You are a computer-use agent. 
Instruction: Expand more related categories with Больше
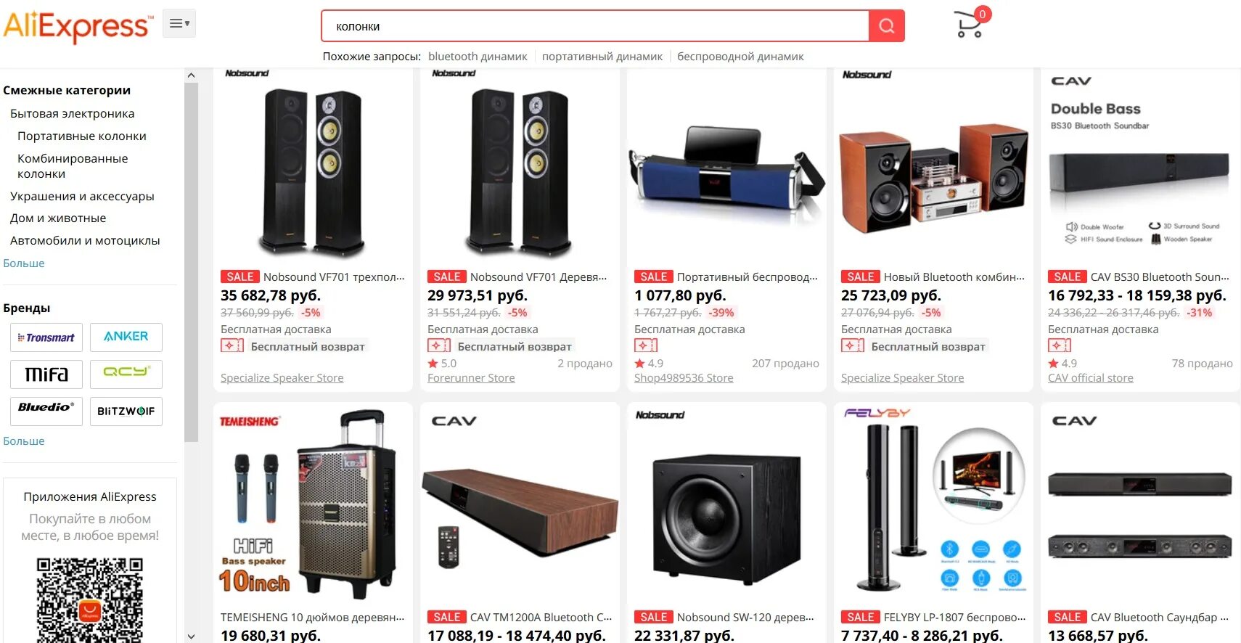(24, 263)
